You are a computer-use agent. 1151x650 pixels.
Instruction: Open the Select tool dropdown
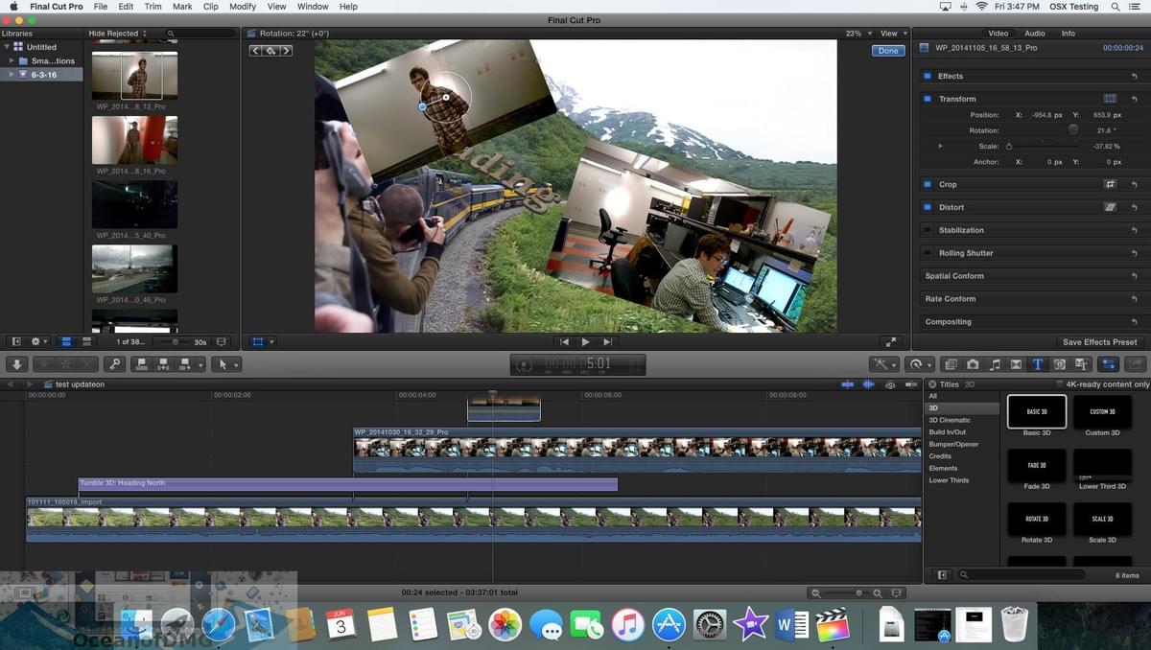(224, 364)
